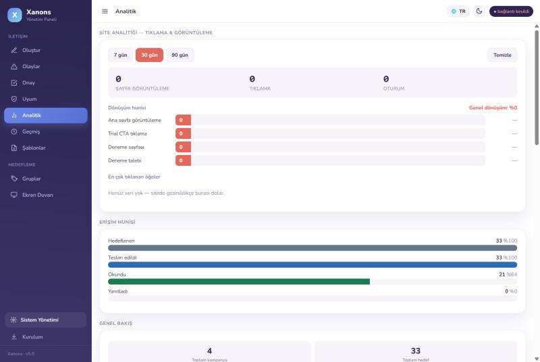The image size is (540, 362).
Task: Open Gruplar tag icon in sidebar
Action: [13, 179]
